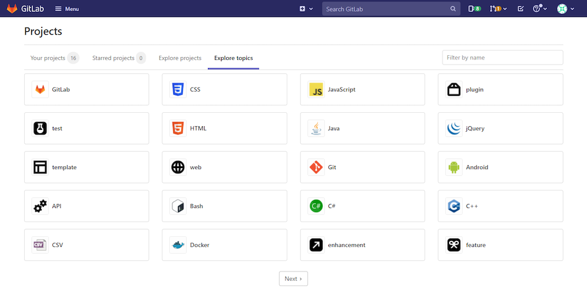Click the green C# icon
This screenshot has height=292, width=587.
pyautogui.click(x=316, y=206)
